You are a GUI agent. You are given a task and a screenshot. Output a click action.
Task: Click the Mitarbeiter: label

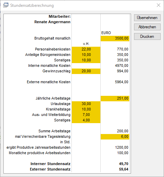click(60, 16)
